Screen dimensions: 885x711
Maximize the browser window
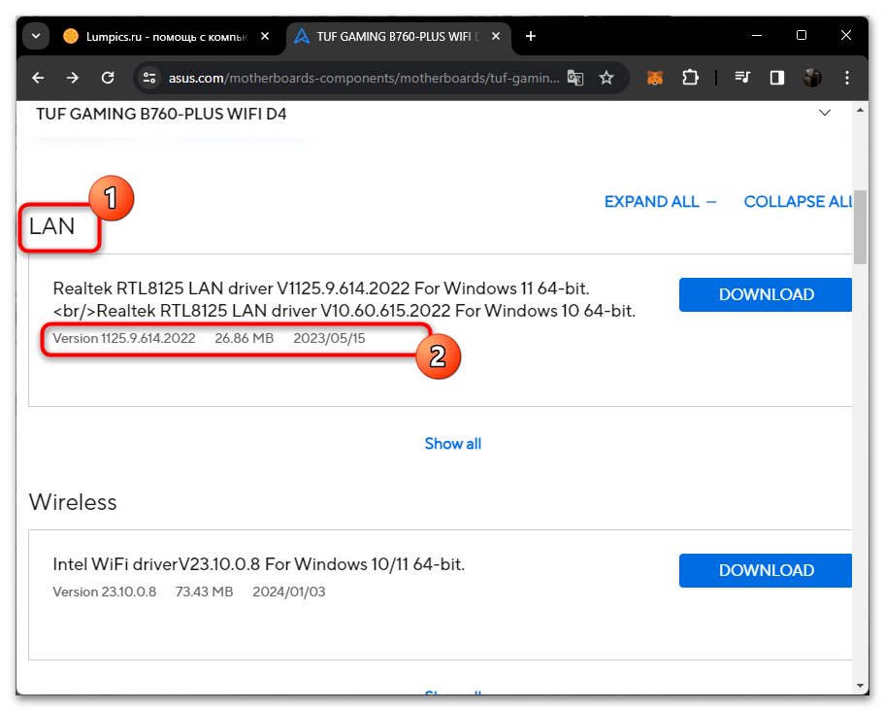point(801,36)
